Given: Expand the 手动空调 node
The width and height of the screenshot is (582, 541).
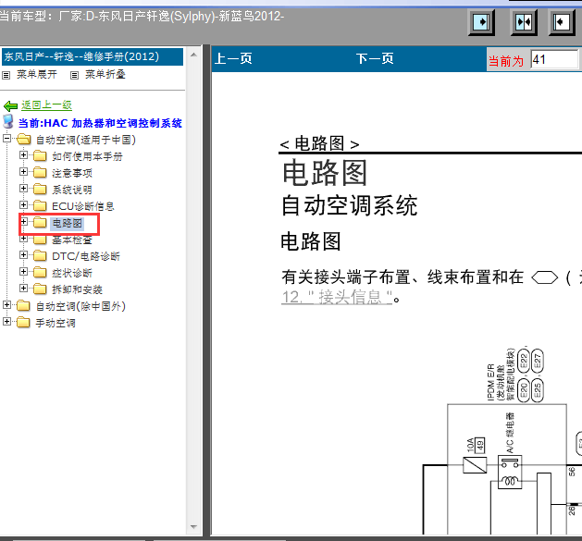Looking at the screenshot, I should pos(6,321).
